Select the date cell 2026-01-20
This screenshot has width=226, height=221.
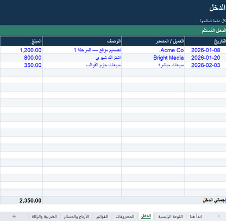205,58
